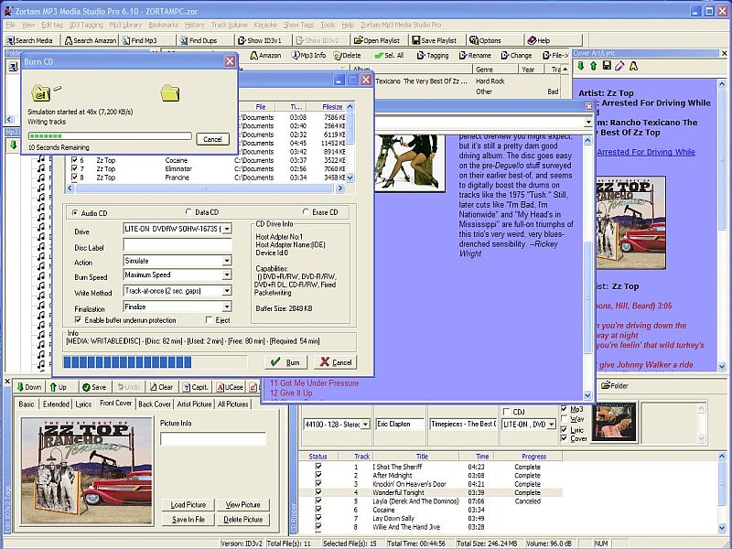The height and width of the screenshot is (549, 732).
Task: Disable buffer underrun protection checkbox
Action: [x=78, y=320]
